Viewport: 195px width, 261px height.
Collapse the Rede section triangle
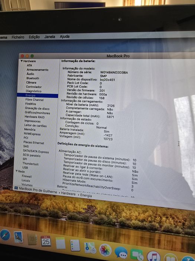coord(17,171)
